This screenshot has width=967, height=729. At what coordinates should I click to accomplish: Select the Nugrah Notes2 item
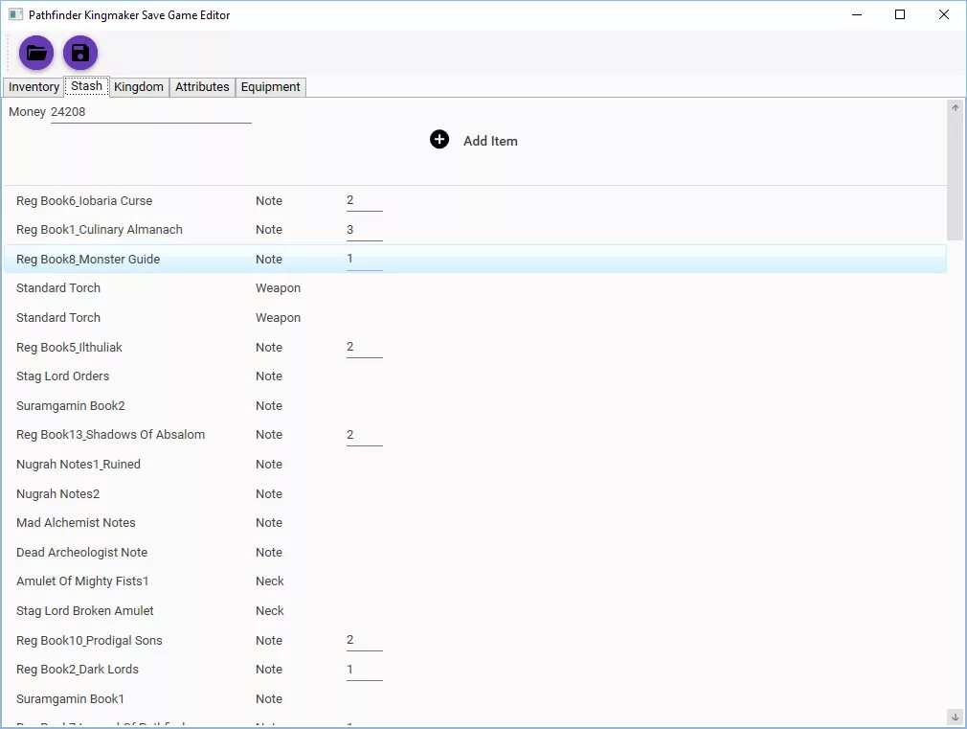click(x=475, y=493)
